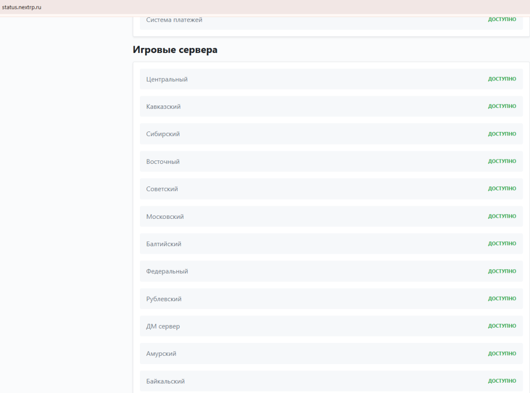Image resolution: width=530 pixels, height=393 pixels.
Task: Click the Система платежей row label
Action: 174,20
